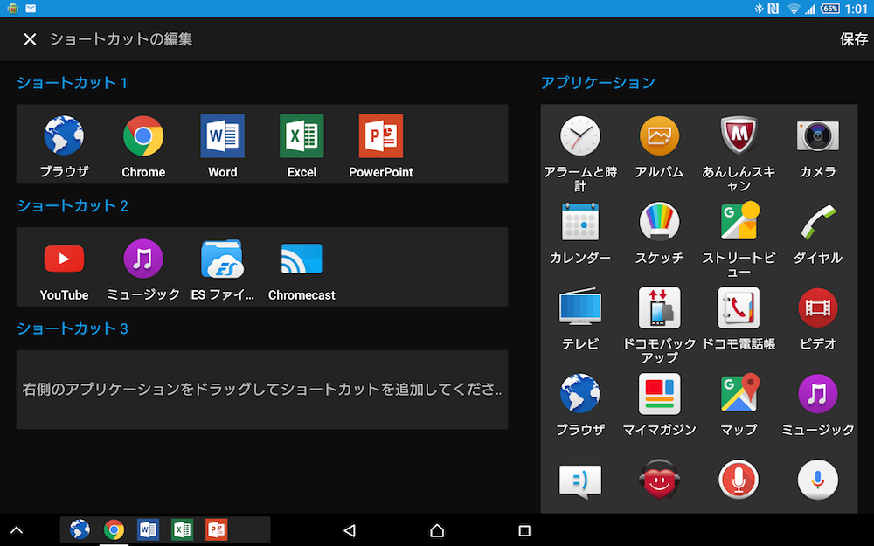The image size is (874, 546).
Task: Select the ドコモバックアップ app icon
Action: [659, 307]
